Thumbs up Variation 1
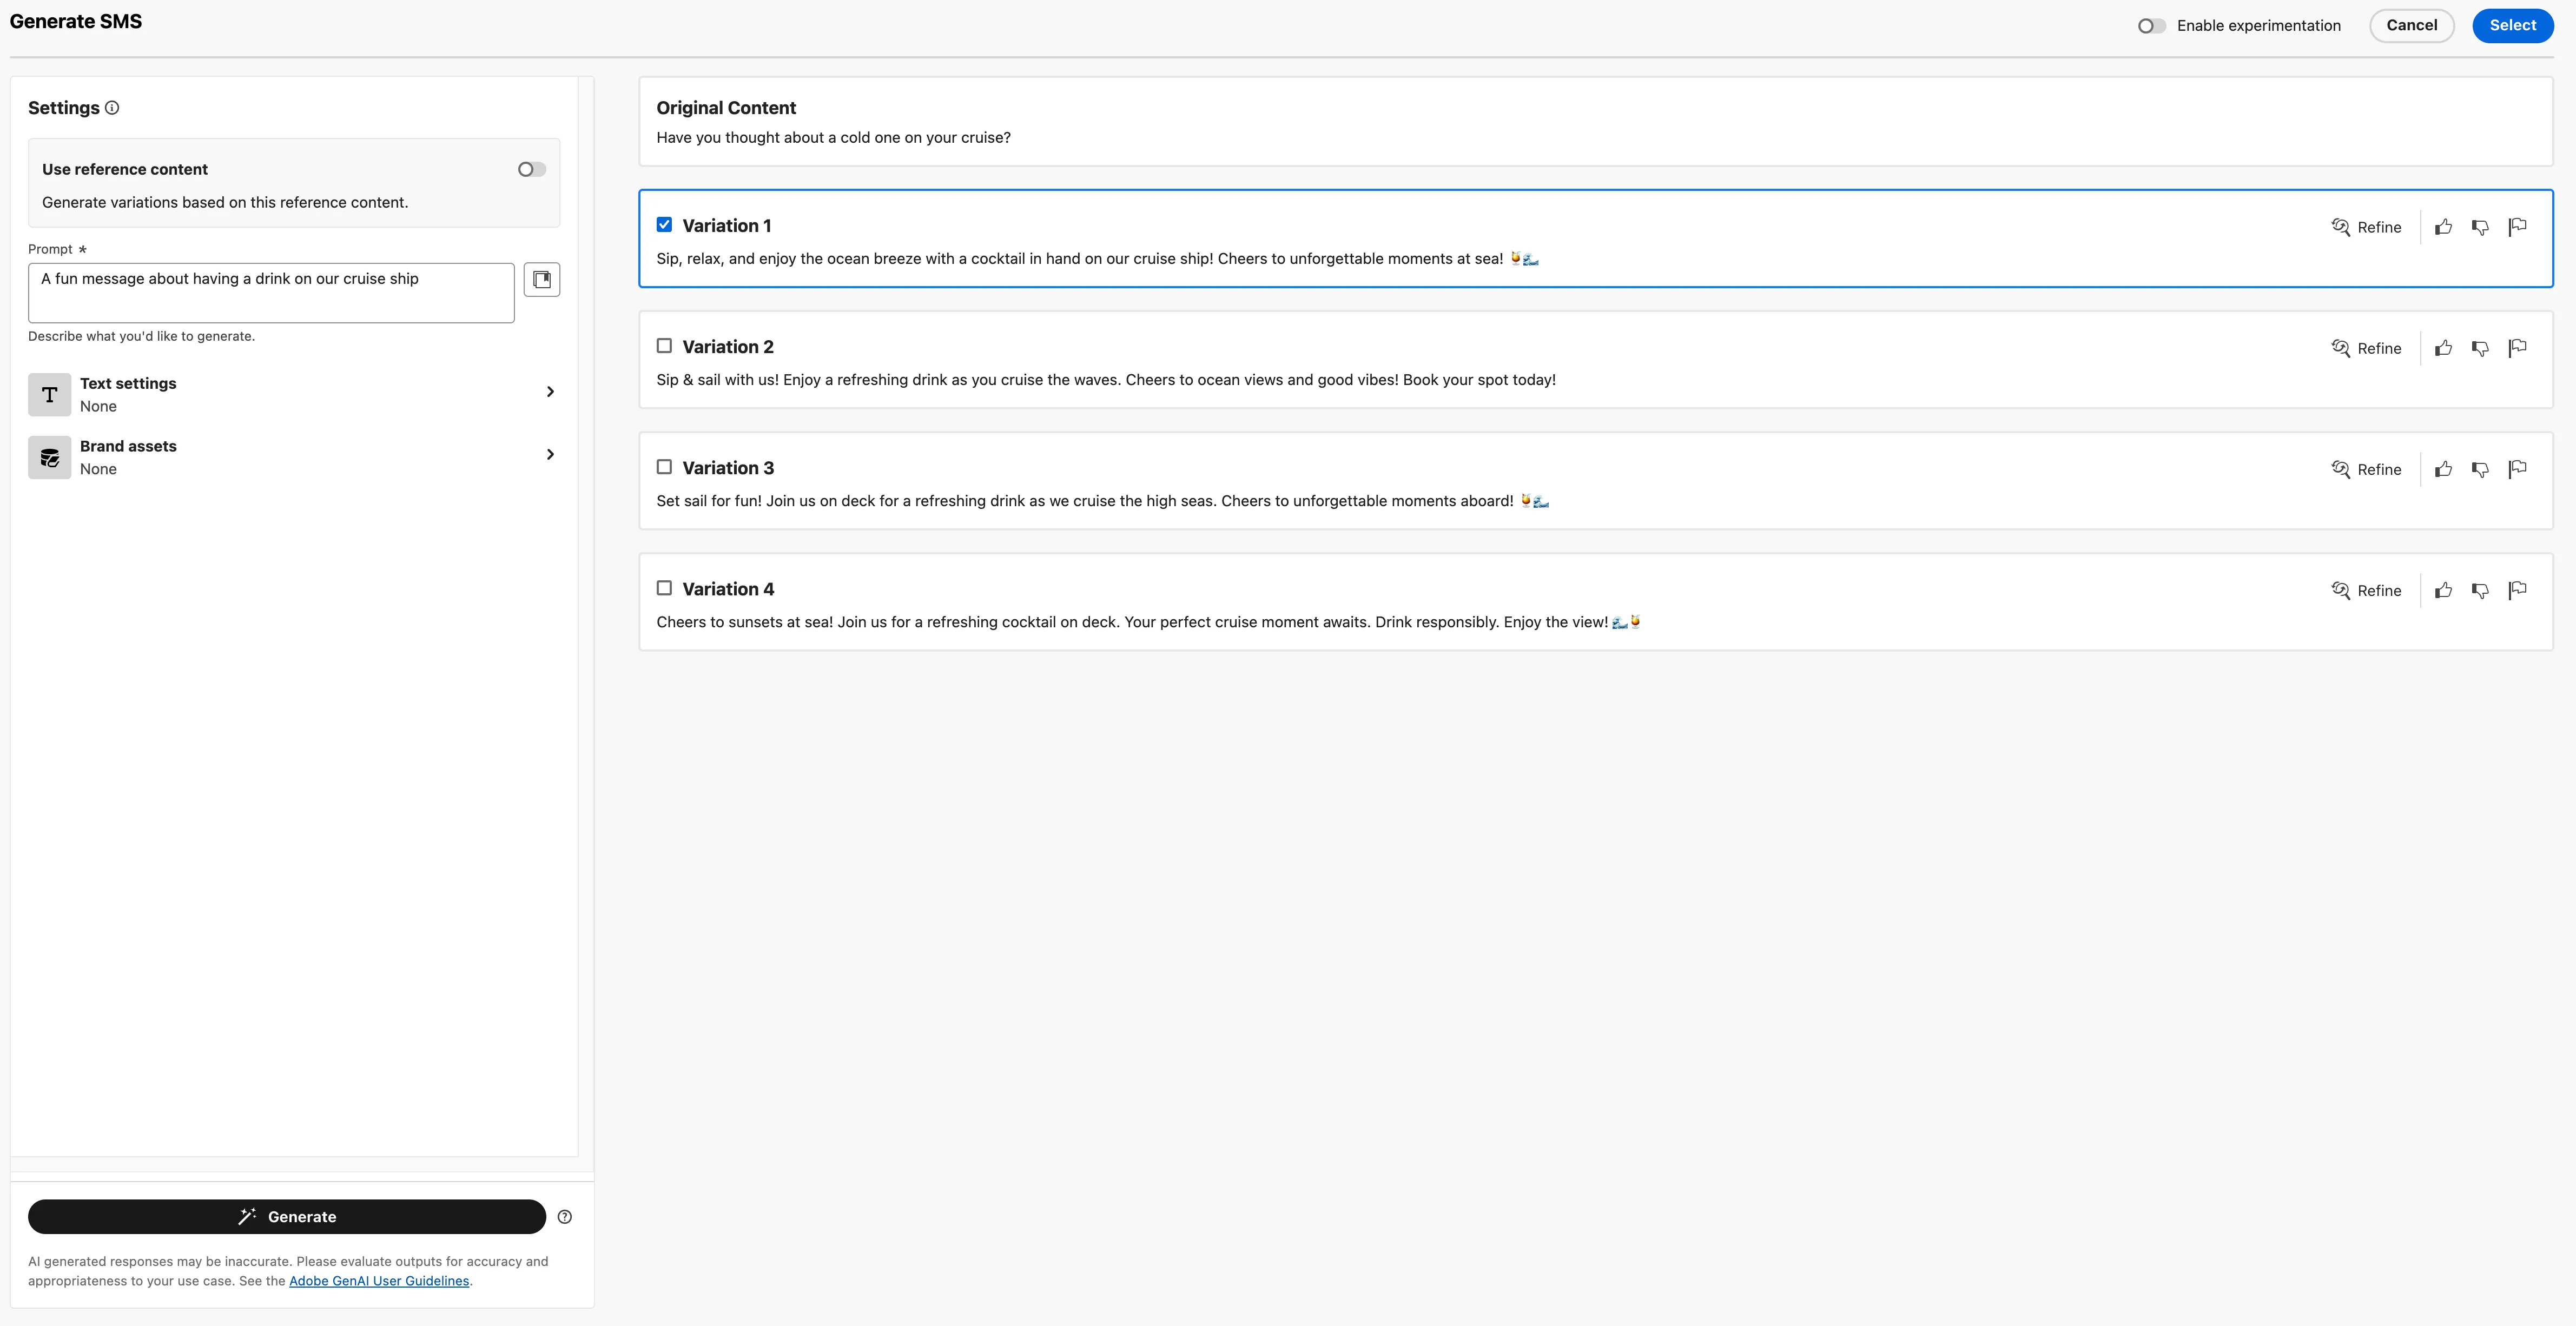 point(2443,227)
